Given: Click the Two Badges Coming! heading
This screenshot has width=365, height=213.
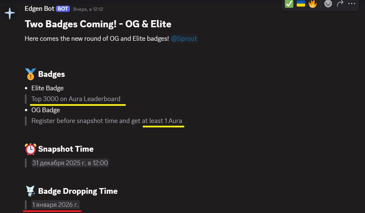Looking at the screenshot, I should 98,24.
